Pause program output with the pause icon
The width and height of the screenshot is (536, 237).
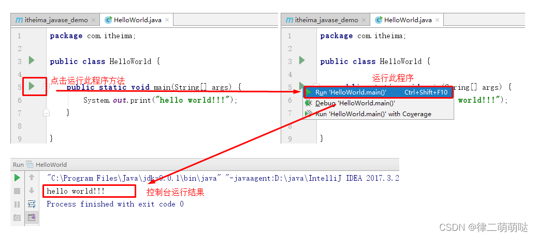tap(17, 204)
